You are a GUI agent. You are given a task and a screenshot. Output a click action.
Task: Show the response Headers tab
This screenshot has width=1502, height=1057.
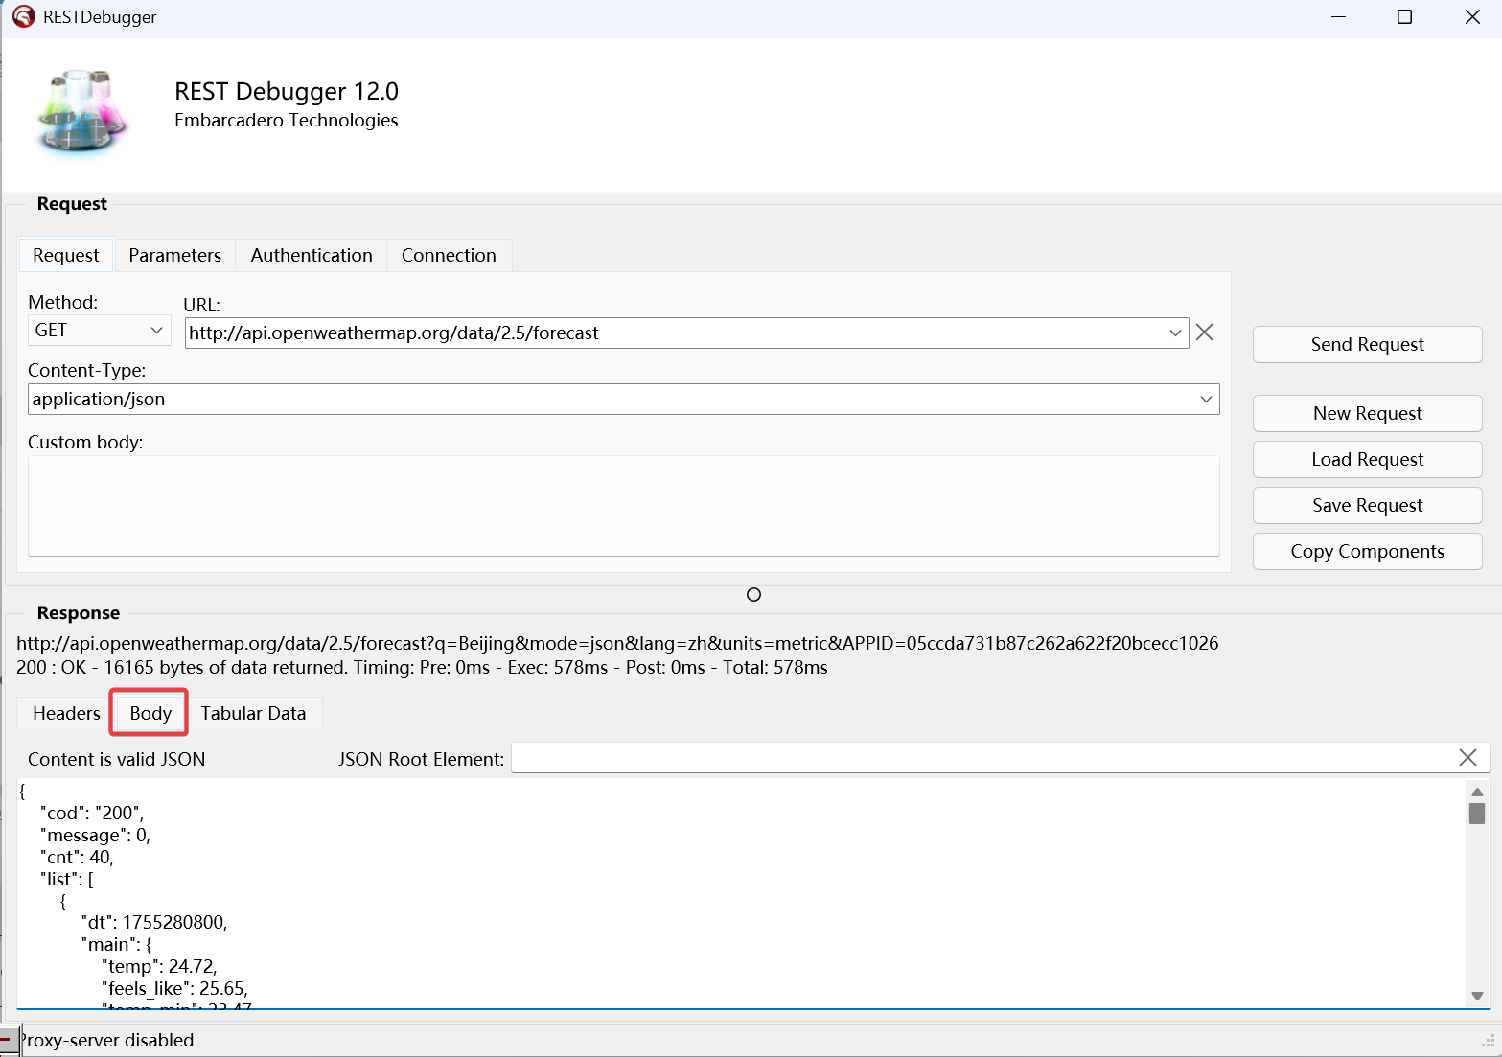[66, 714]
